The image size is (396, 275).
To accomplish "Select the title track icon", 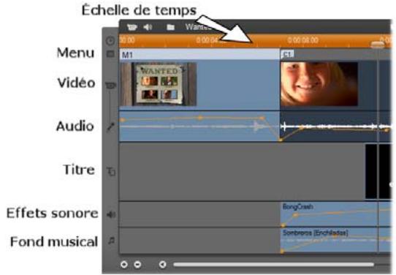I will [x=111, y=172].
